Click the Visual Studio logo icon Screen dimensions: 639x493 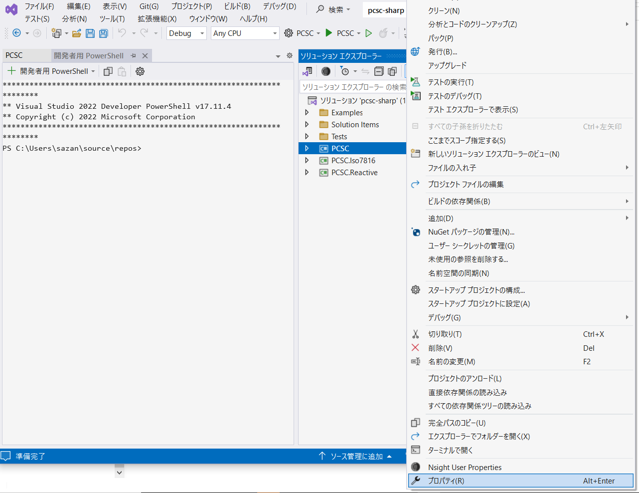click(x=11, y=9)
